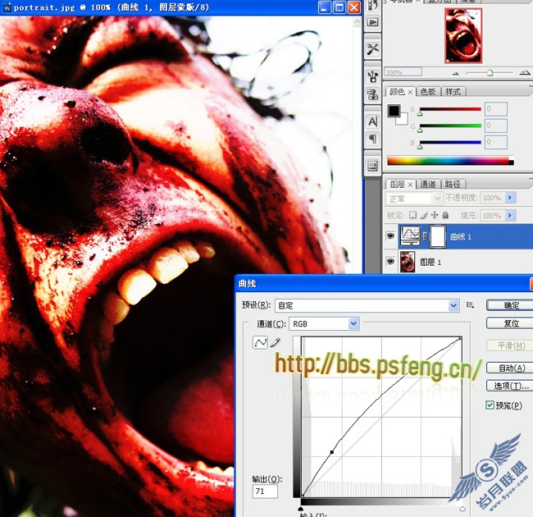
Task: Click the background white color swatch
Action: click(x=403, y=119)
